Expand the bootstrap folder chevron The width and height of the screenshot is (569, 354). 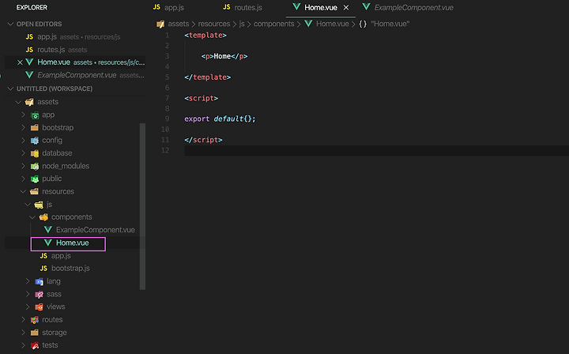(23, 128)
